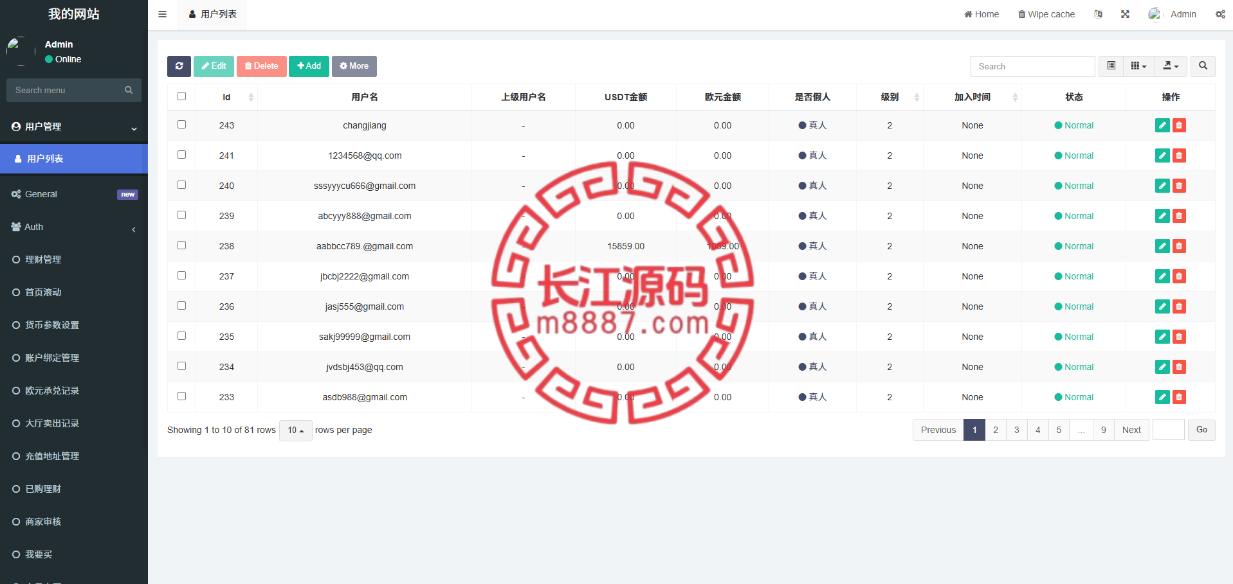Click the page jump input box
The height and width of the screenshot is (584, 1233).
(x=1169, y=430)
